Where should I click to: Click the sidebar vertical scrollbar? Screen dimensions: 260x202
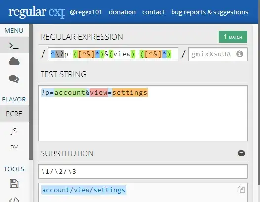(x=31, y=92)
